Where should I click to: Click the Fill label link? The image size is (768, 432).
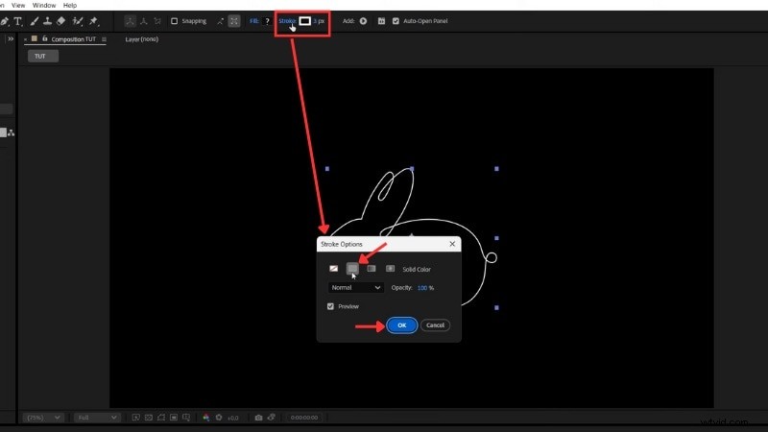click(253, 21)
